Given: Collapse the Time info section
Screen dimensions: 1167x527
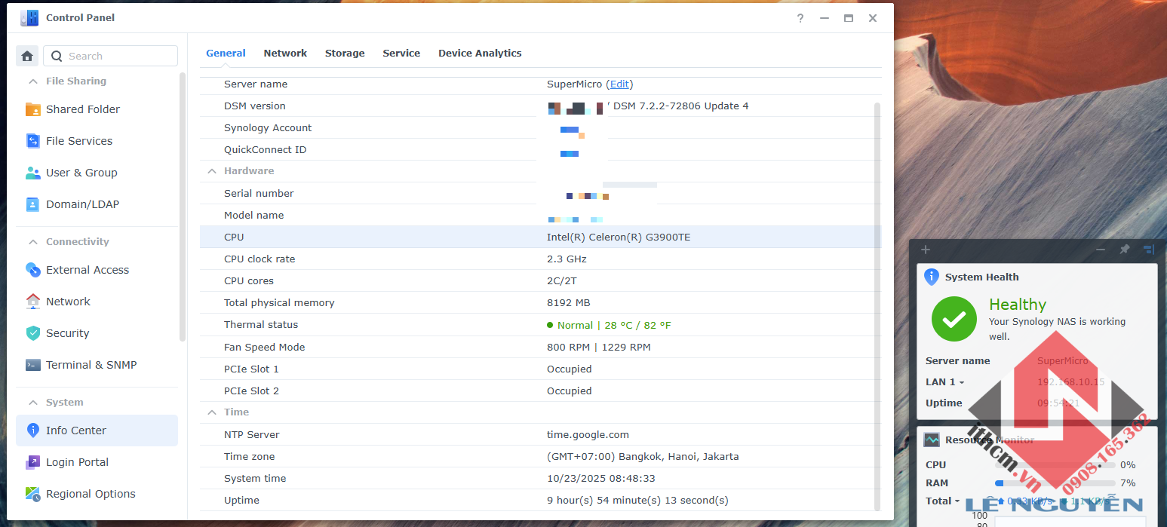Looking at the screenshot, I should [x=212, y=412].
